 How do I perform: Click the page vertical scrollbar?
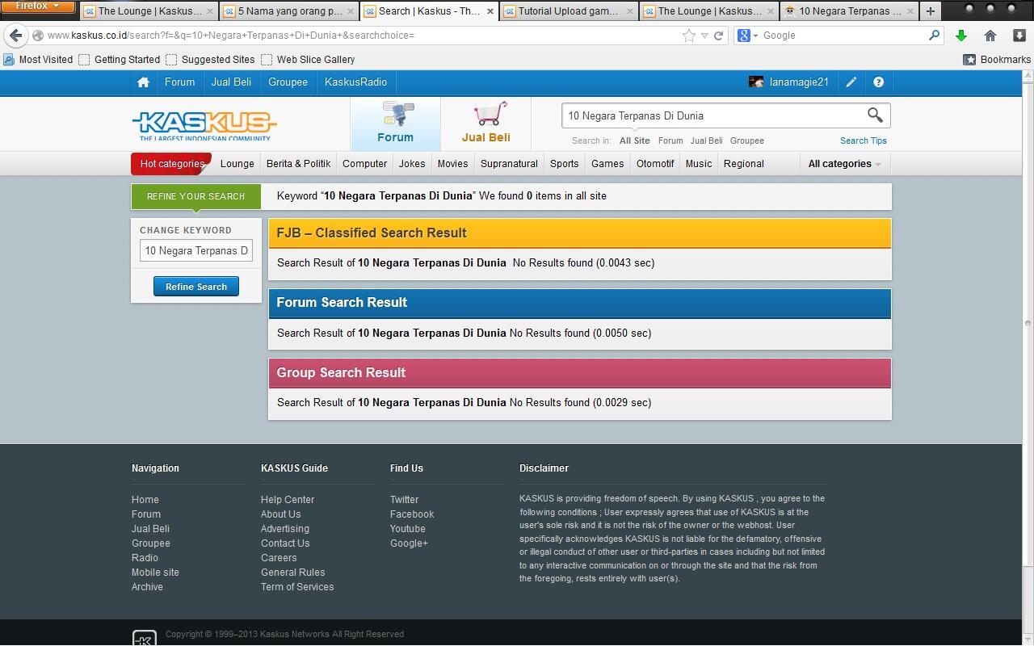click(1028, 323)
